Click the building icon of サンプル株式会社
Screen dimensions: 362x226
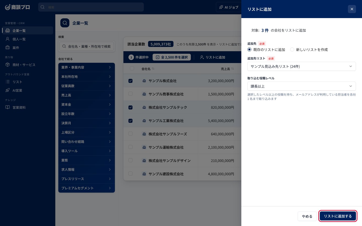144,81
